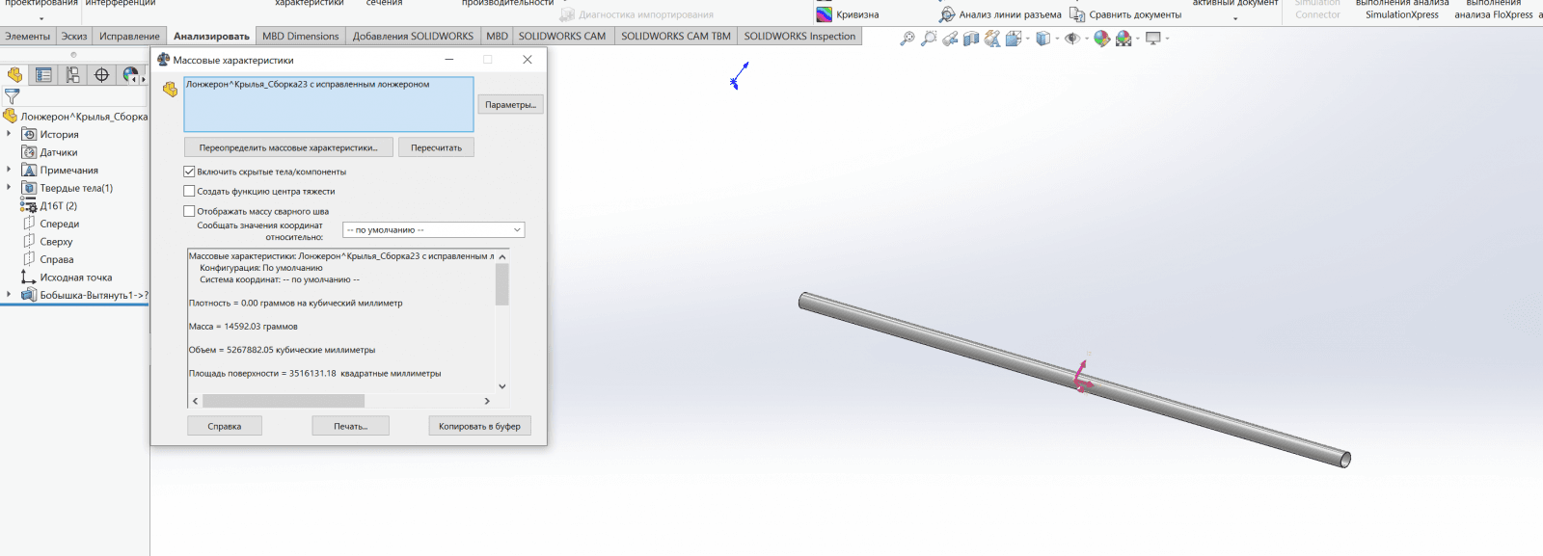Click the Previous View icon

(950, 39)
